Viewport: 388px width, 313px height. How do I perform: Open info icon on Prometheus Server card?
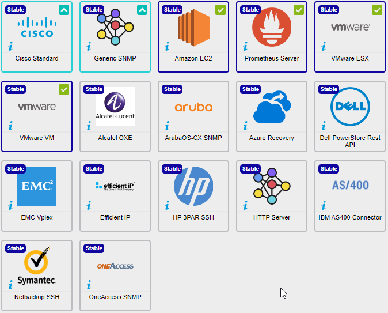point(245,46)
